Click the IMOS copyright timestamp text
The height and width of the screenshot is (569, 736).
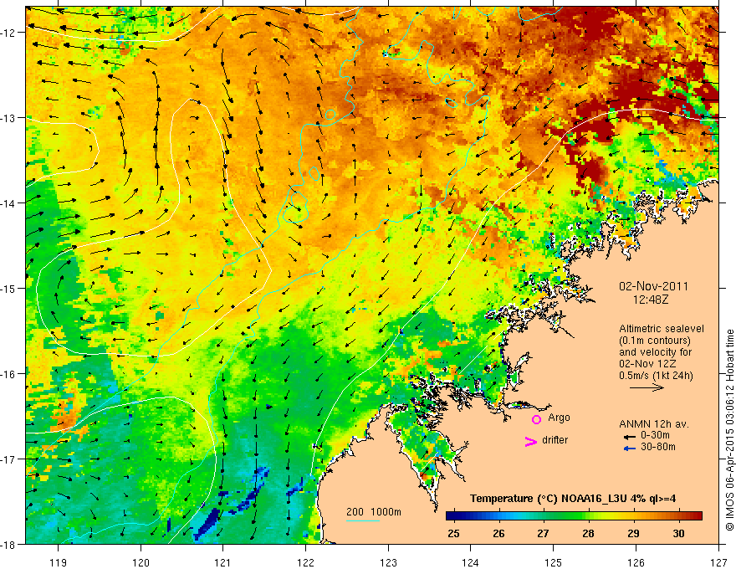[x=729, y=430]
